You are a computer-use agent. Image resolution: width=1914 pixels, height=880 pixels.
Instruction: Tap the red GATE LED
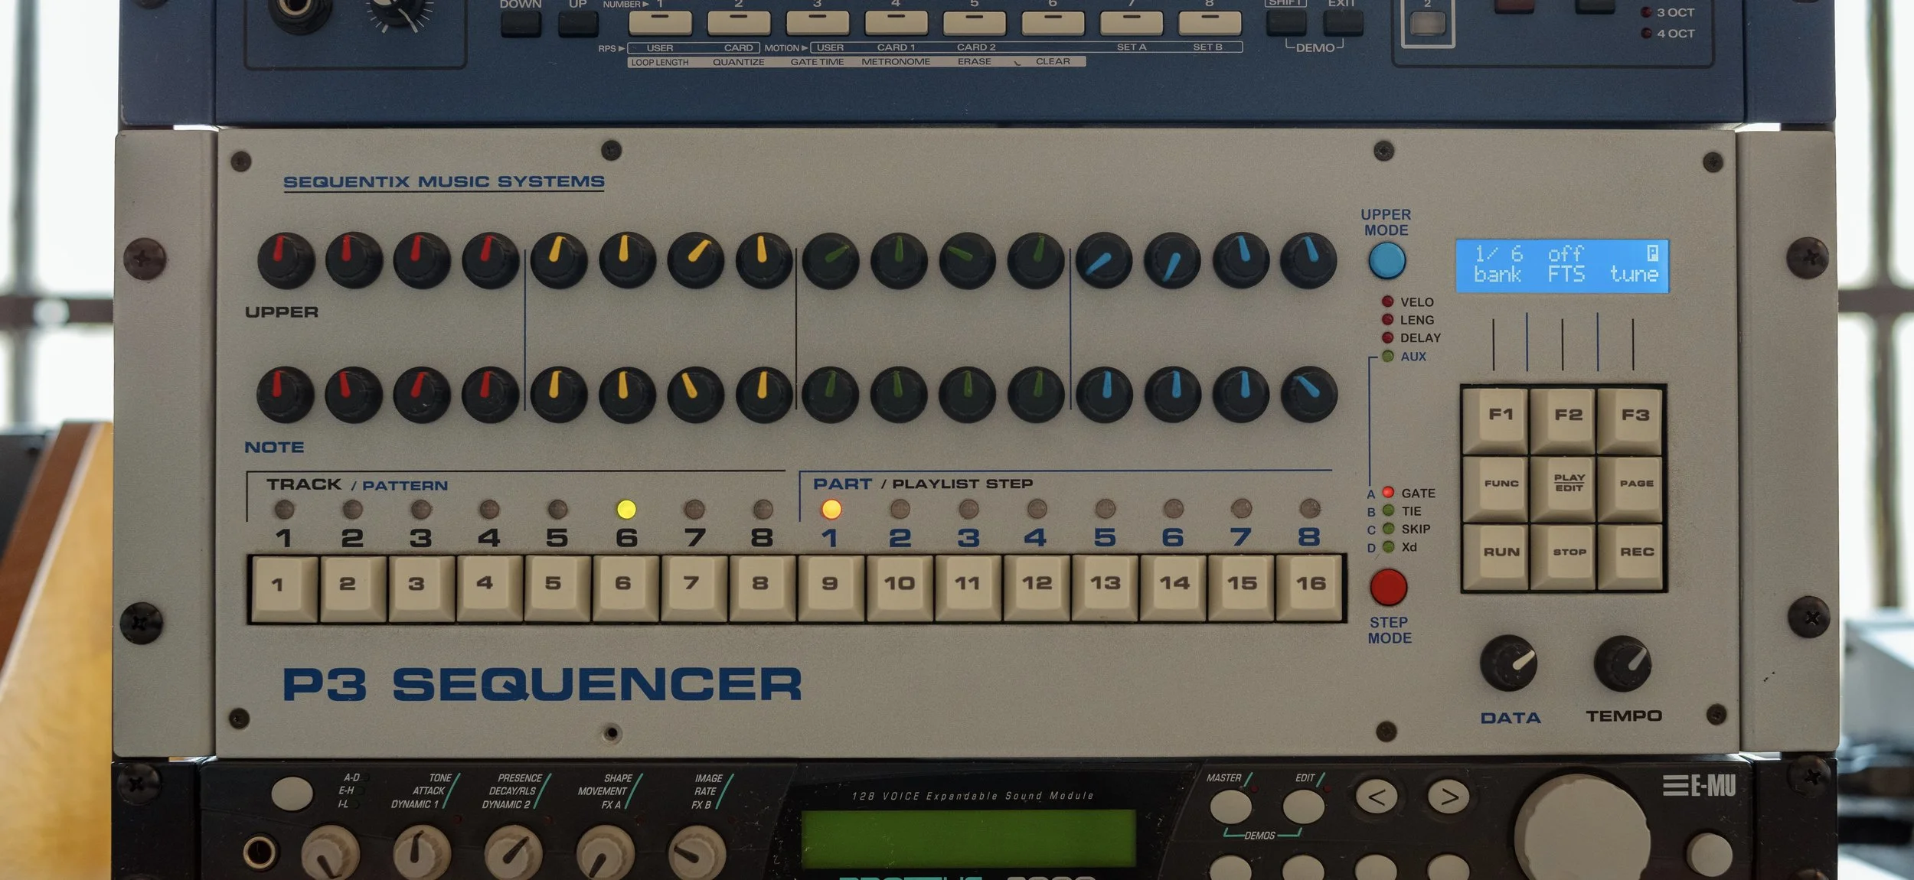click(1388, 493)
